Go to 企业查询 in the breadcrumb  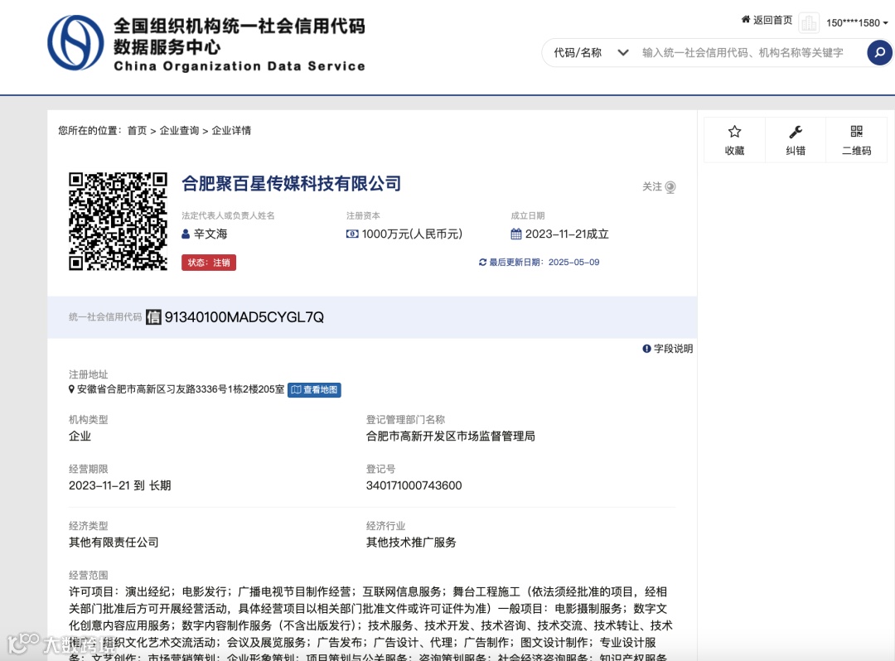pos(179,131)
